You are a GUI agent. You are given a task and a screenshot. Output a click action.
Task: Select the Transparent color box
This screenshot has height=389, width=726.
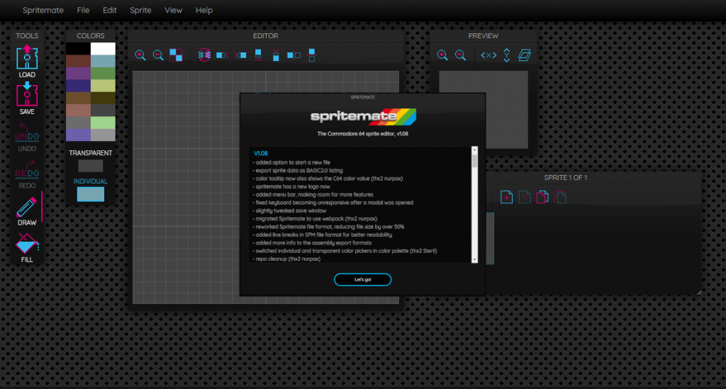click(90, 166)
